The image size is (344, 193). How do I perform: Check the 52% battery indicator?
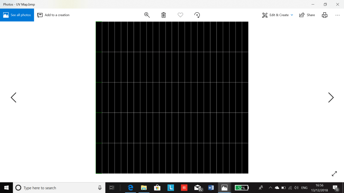(242, 187)
